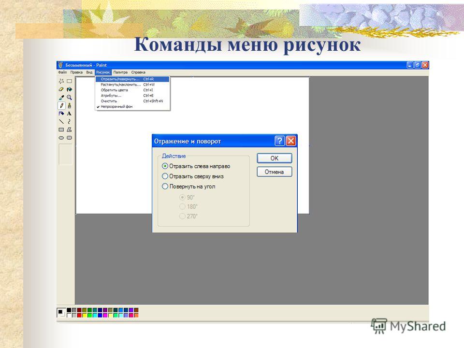This screenshot has width=464, height=348.
Task: Select the Polygon tool
Action: [x=69, y=130]
